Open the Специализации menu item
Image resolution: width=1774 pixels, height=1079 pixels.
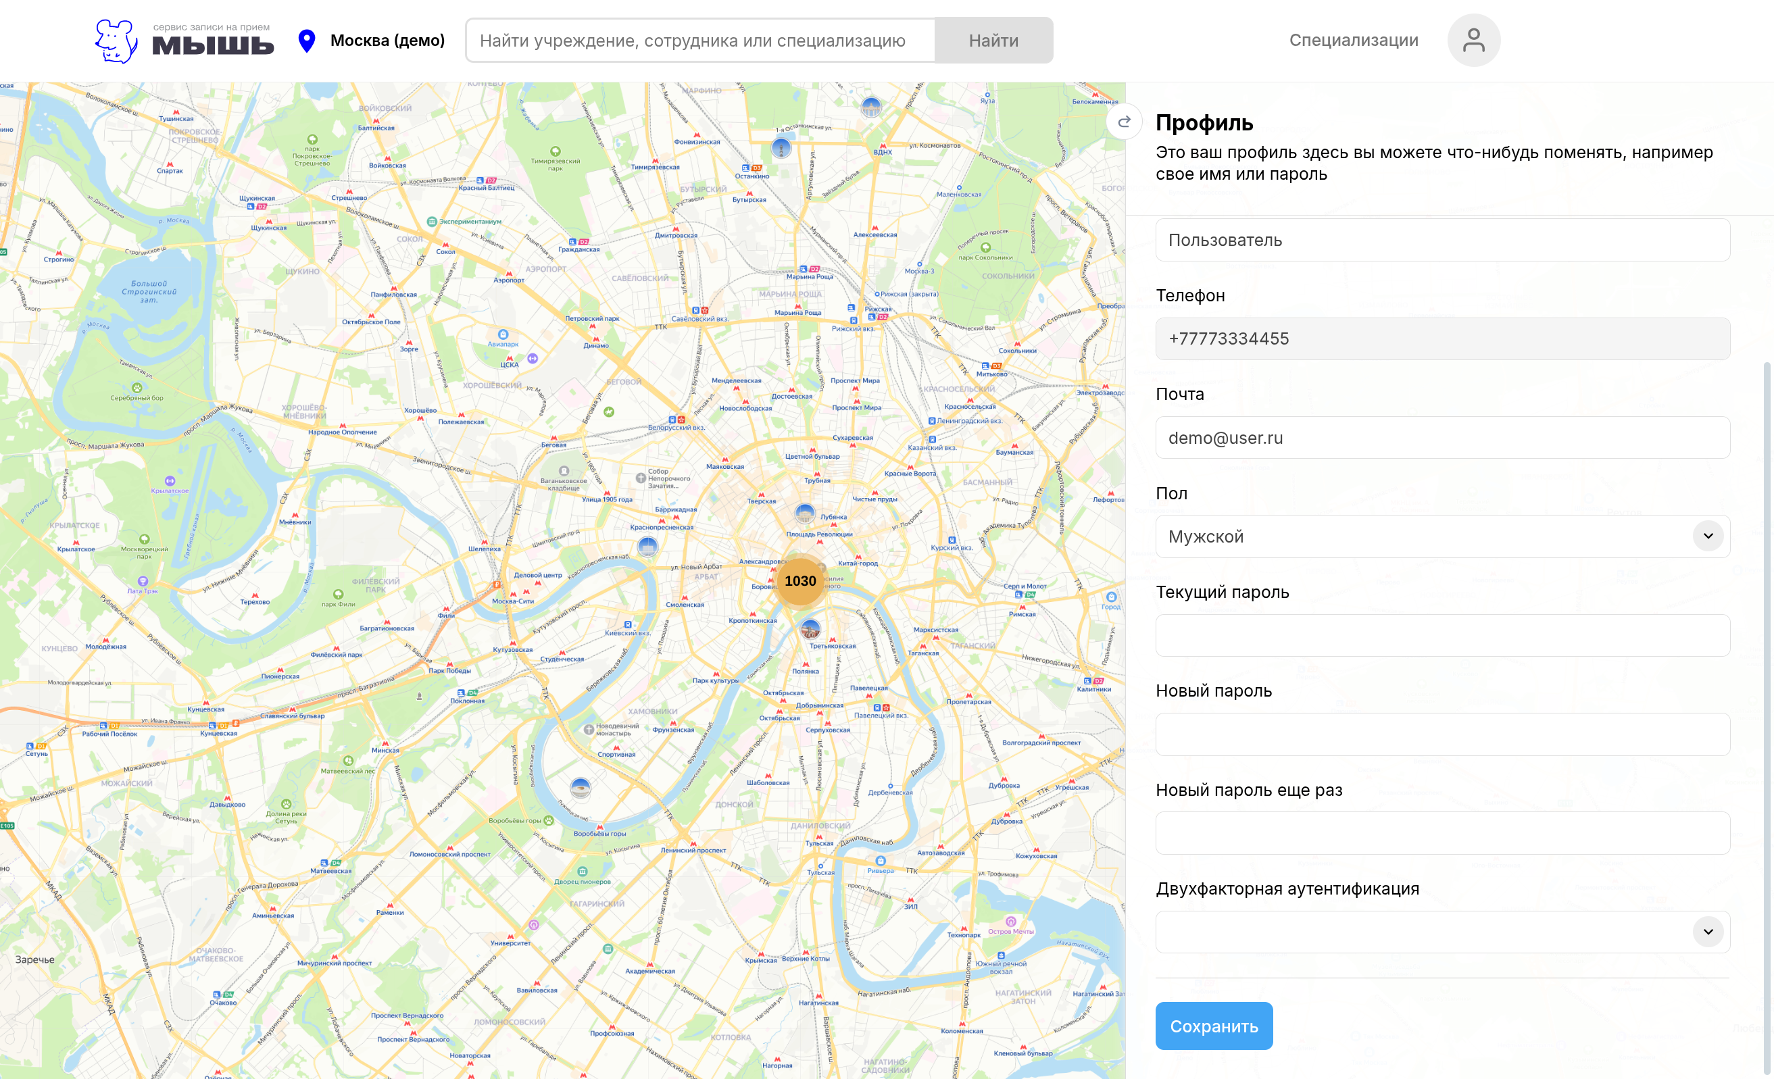pos(1353,41)
